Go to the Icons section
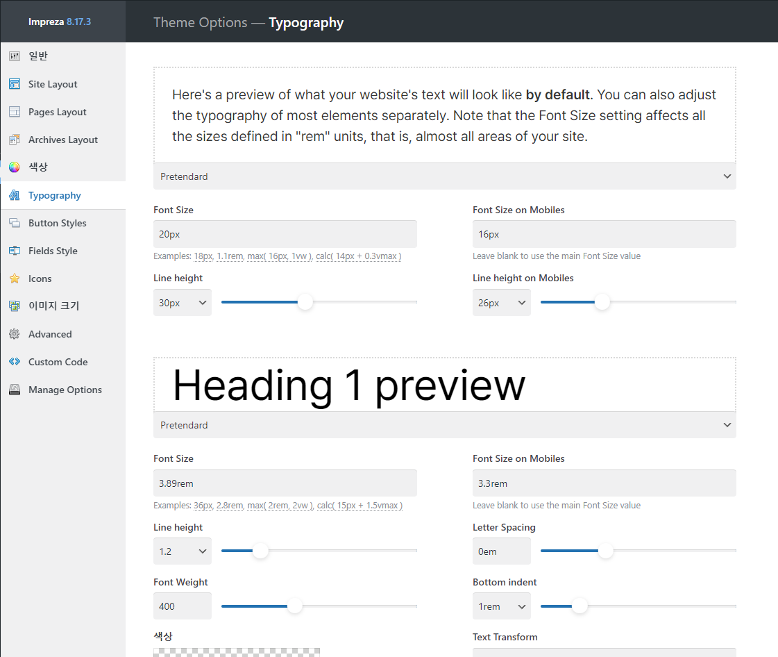 63,278
